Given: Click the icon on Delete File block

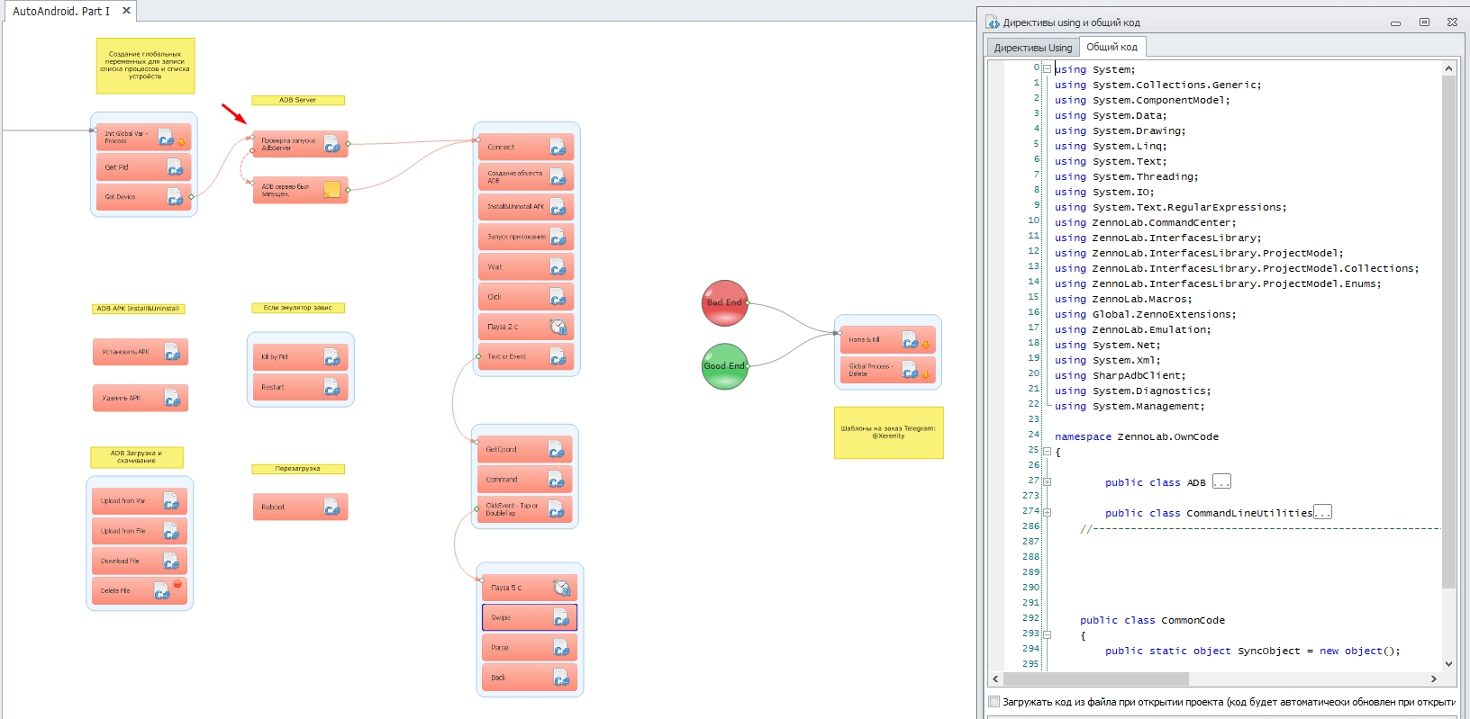Looking at the screenshot, I should coord(161,591).
